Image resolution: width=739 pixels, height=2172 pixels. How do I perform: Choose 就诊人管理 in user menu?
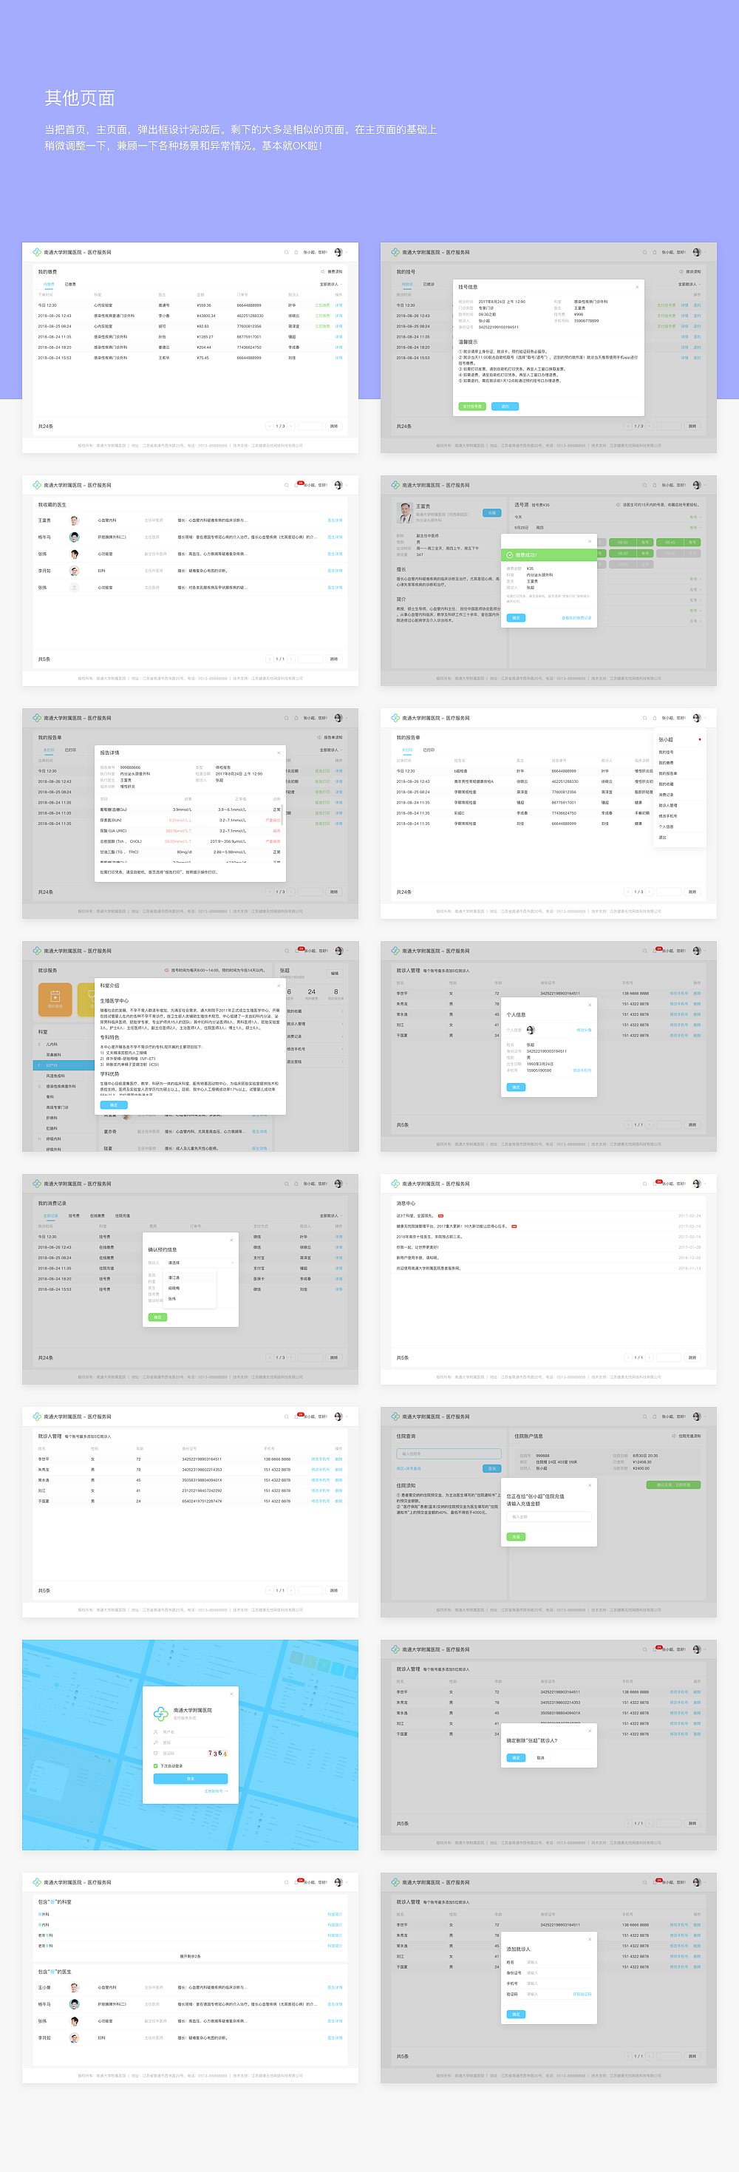pyautogui.click(x=668, y=805)
